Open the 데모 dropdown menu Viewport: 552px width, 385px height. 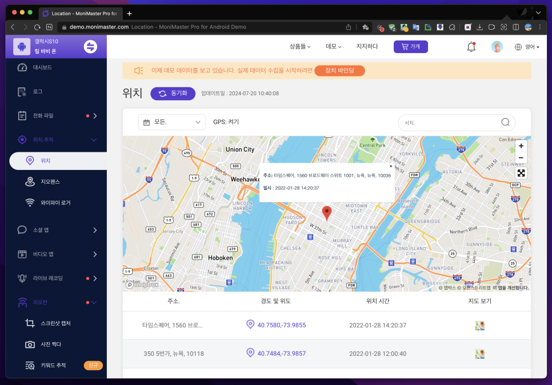(x=333, y=46)
